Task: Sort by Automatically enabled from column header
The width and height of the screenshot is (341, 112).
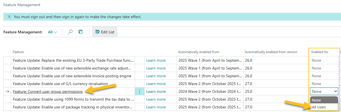Action: [198, 52]
